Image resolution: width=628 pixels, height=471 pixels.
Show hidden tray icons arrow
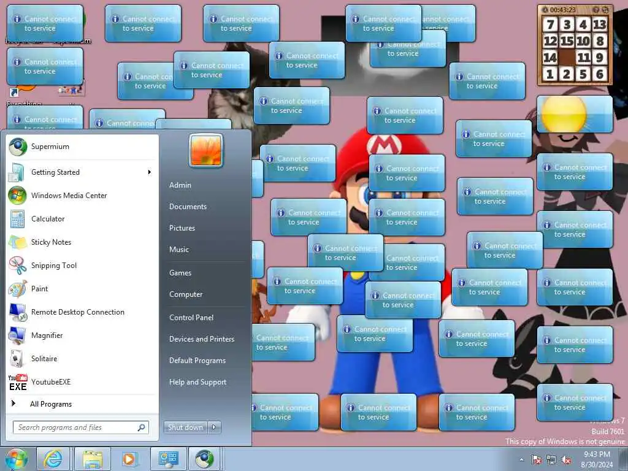pos(521,460)
